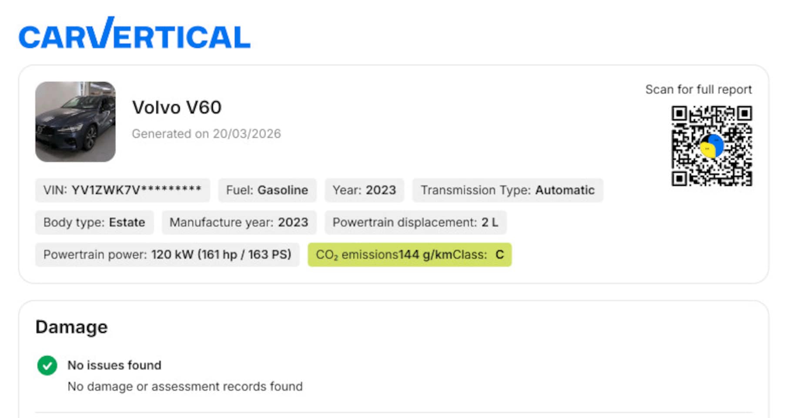787x418 pixels.
Task: Select the Powertrain power 120 kW tag
Action: point(167,255)
